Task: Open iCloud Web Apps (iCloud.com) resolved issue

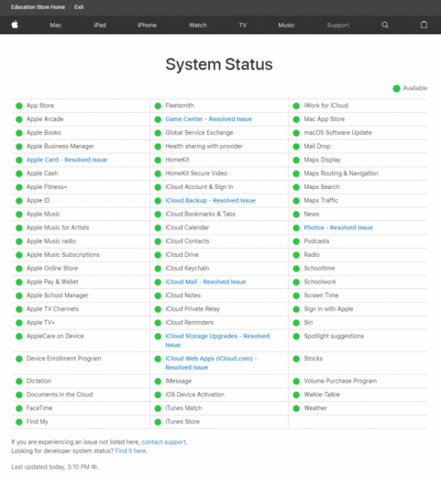Action: [211, 363]
